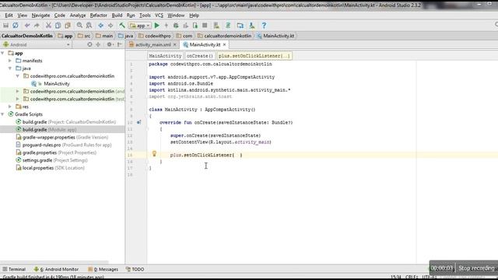The image size is (498, 280).
Task: Click the Copy icon in the toolbar
Action: click(58, 26)
